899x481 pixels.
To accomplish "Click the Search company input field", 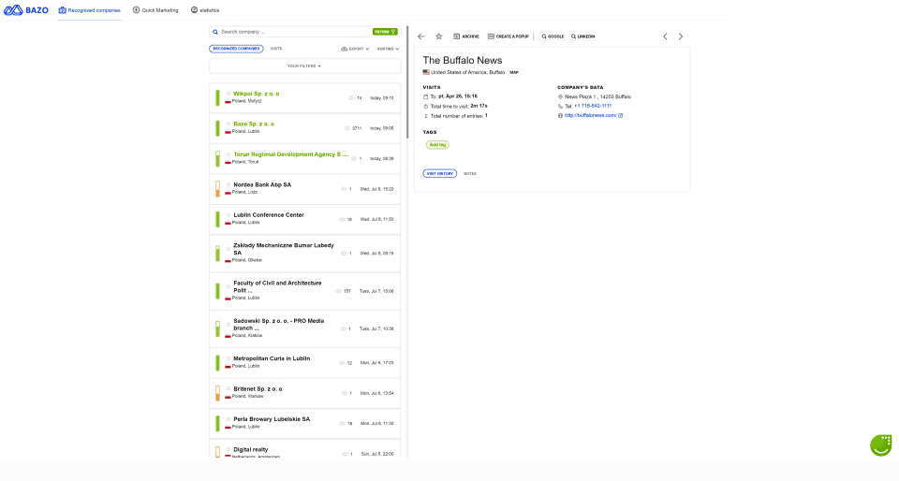I will pos(290,32).
